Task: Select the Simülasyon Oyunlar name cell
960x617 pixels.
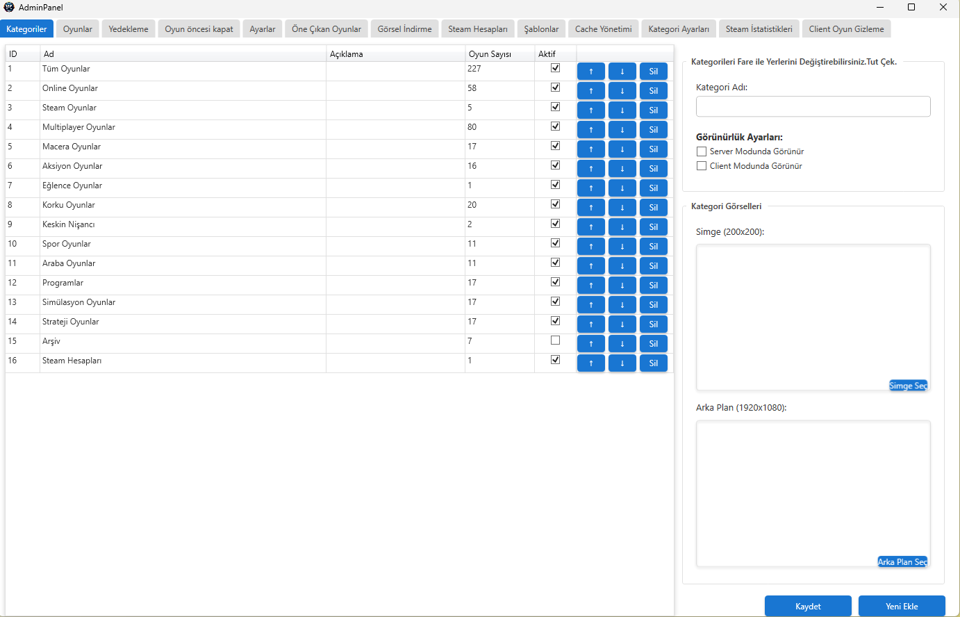Action: [183, 304]
